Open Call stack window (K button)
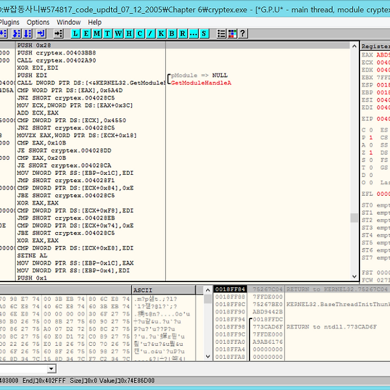This screenshot has width=390, height=390. pyautogui.click(x=162, y=33)
